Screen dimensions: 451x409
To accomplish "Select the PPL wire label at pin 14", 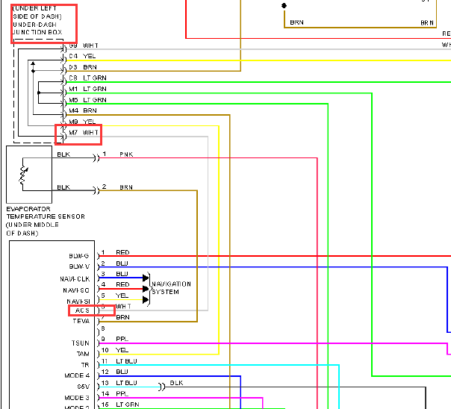I will 122,393.
